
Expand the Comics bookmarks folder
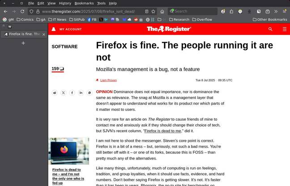pos(25,20)
